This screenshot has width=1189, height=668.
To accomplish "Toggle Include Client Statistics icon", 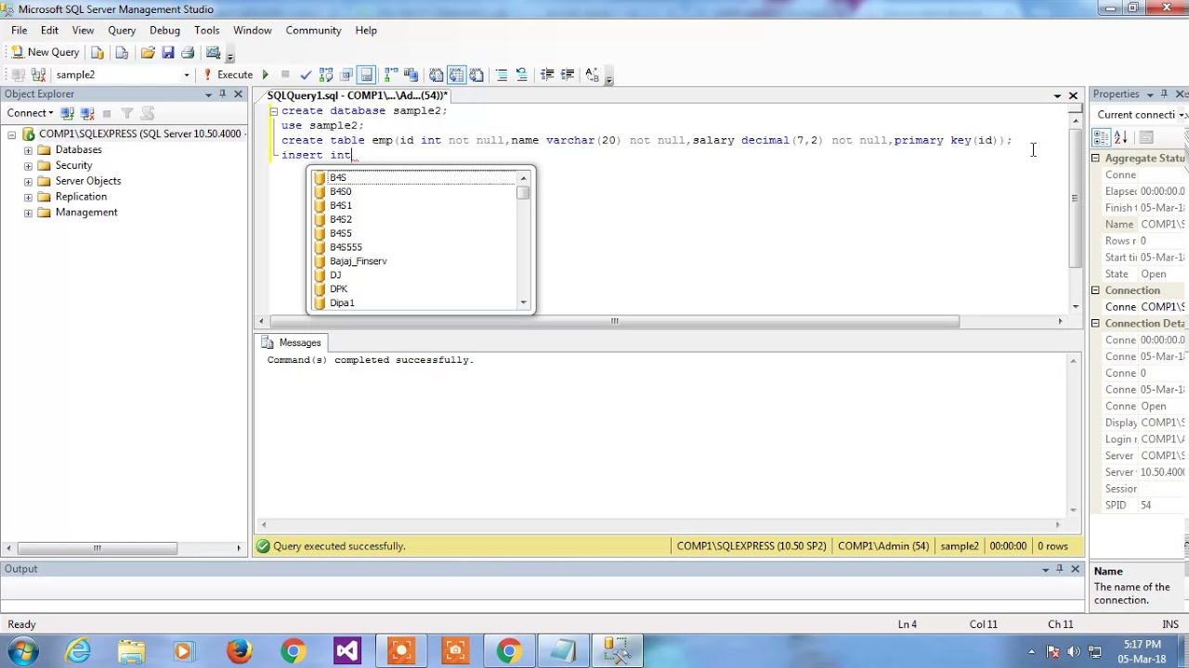I will [x=412, y=74].
